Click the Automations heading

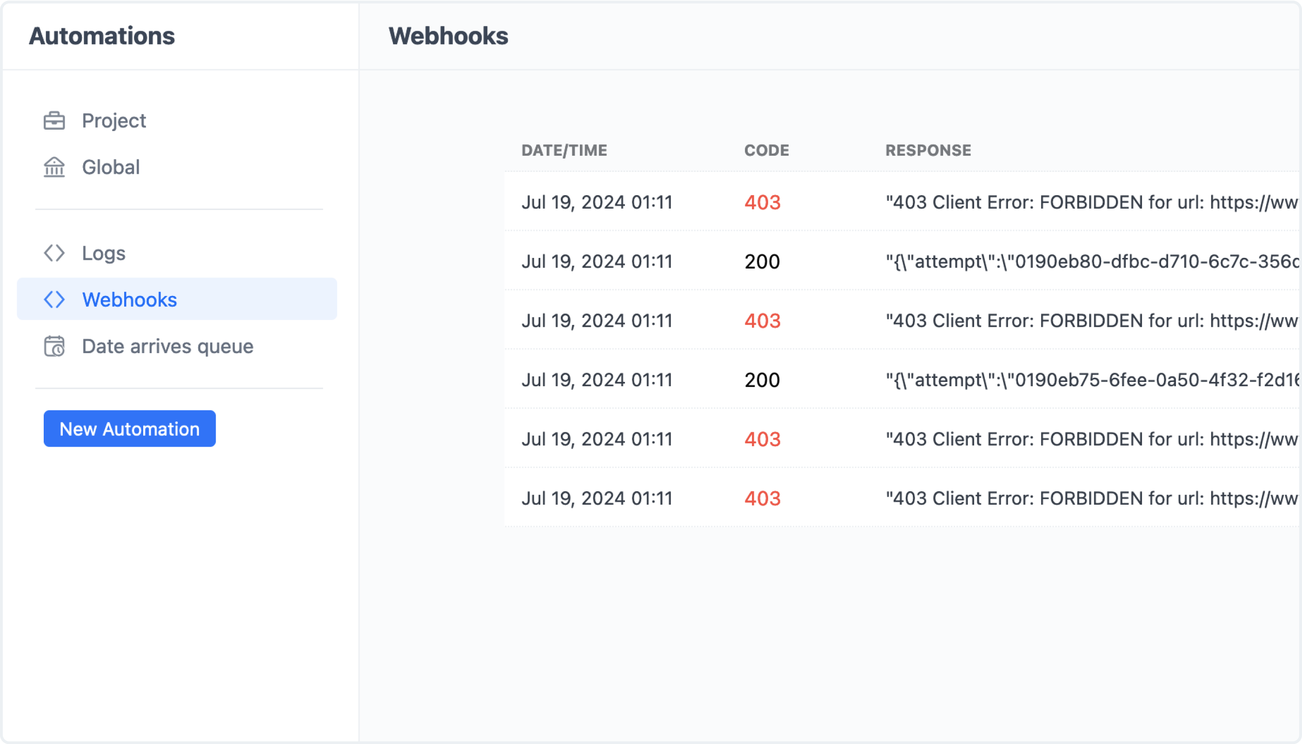(x=102, y=36)
